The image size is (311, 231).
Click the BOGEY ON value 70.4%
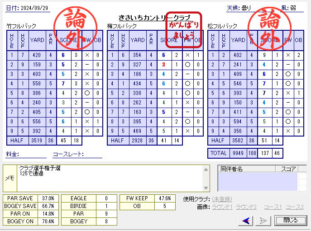pos(48,222)
